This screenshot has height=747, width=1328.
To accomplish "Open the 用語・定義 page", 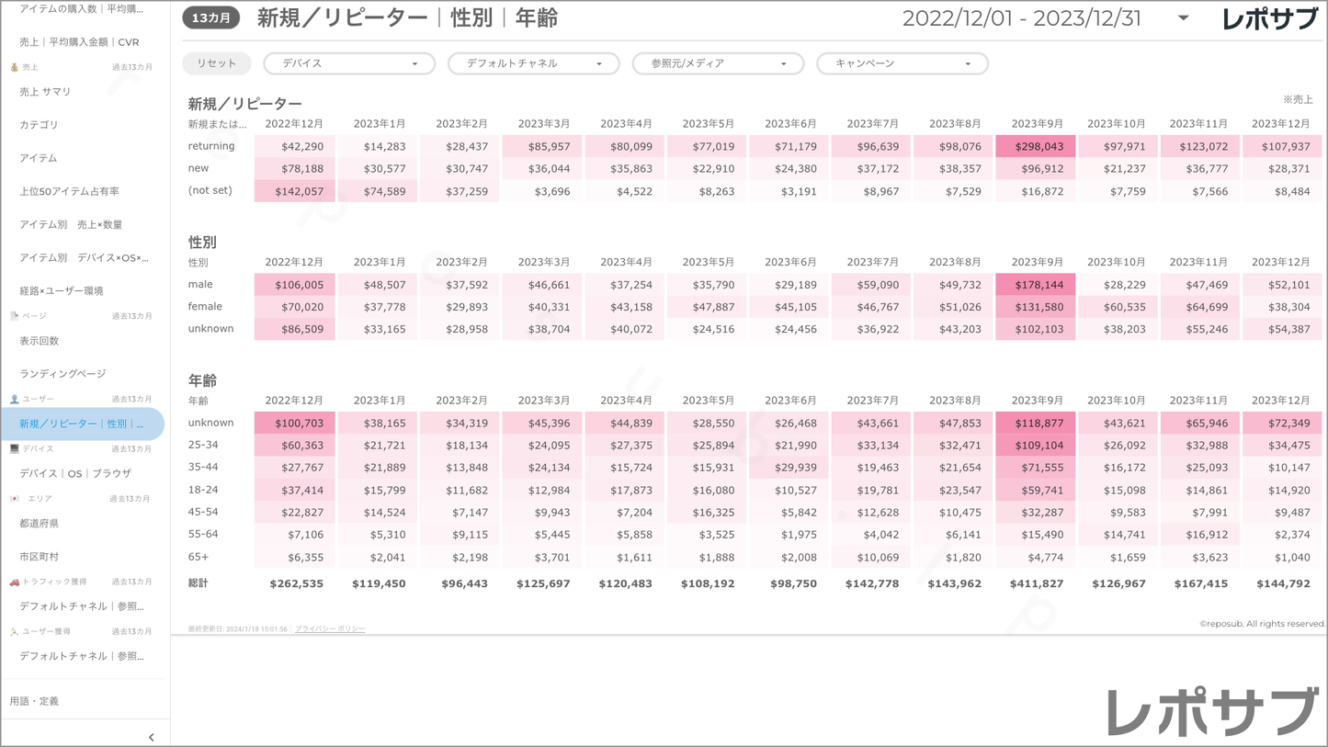I will 34,701.
